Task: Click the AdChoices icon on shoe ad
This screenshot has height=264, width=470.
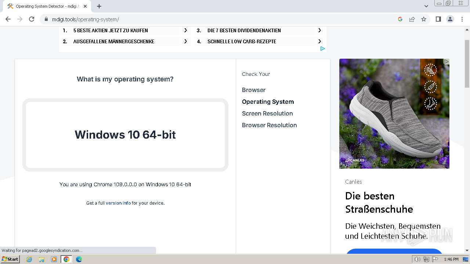Action: click(446, 62)
